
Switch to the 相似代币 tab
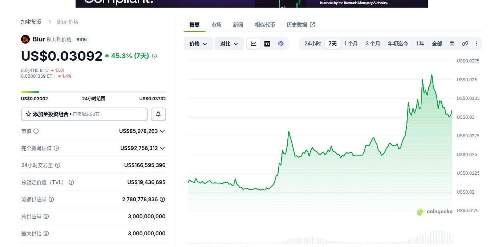[x=265, y=25]
